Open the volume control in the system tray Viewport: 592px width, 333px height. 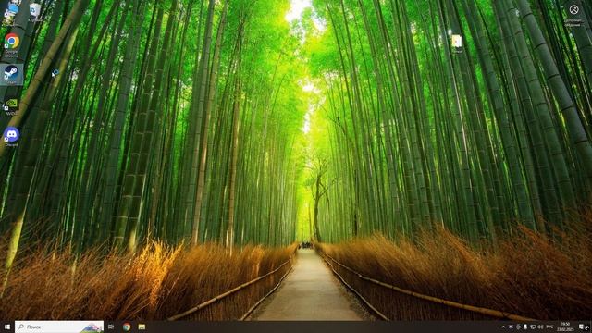coord(540,327)
